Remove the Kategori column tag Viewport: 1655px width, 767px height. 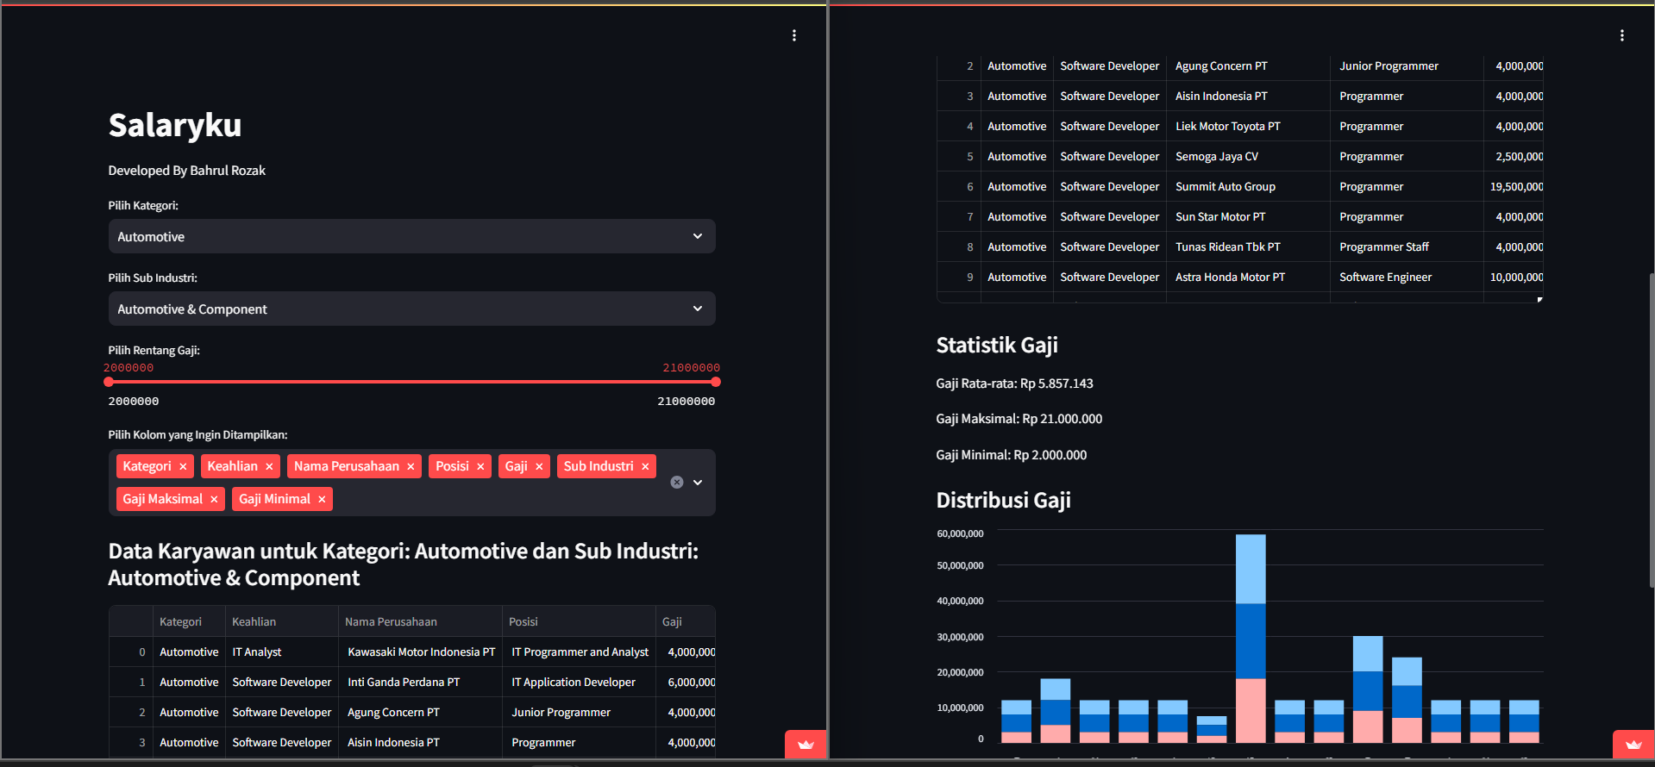click(x=183, y=466)
